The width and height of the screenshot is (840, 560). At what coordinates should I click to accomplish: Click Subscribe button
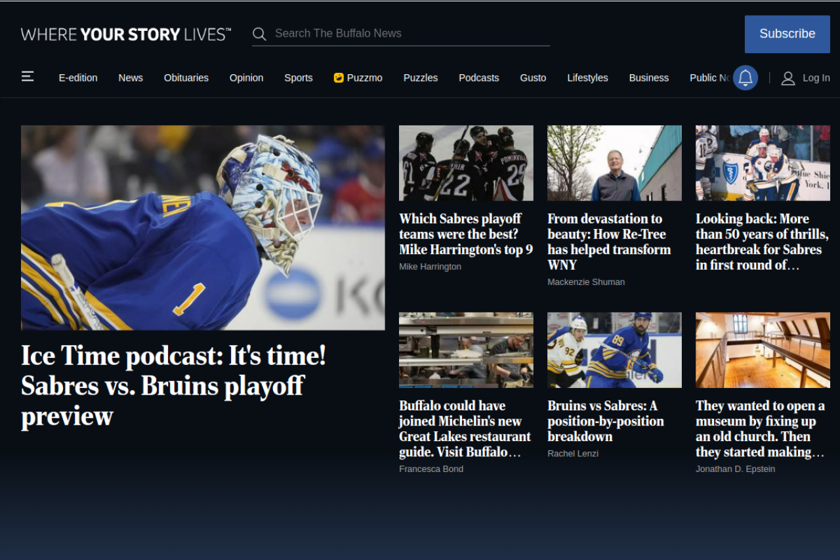point(787,34)
